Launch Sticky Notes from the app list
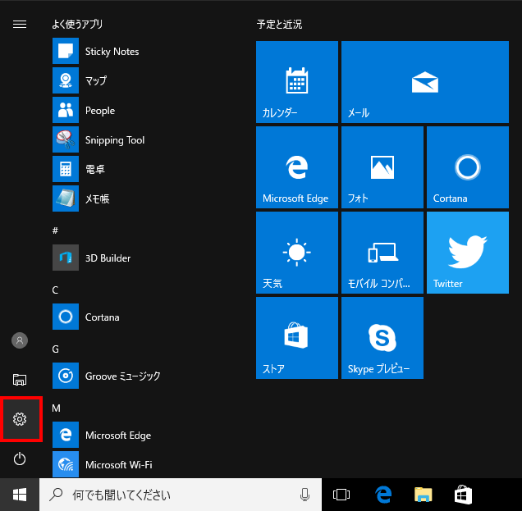 [x=112, y=52]
